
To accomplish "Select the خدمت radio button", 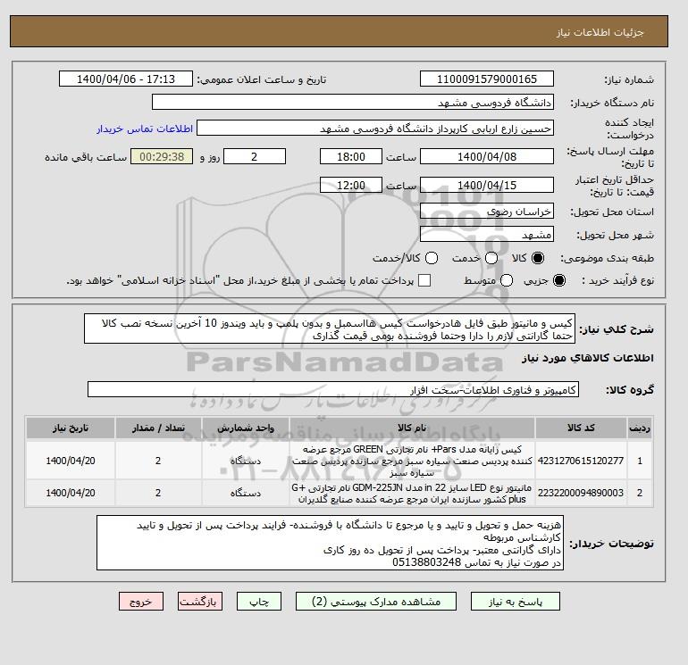I will point(491,258).
